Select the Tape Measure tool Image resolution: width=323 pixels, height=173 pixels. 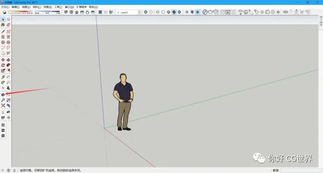pyautogui.click(x=3, y=77)
